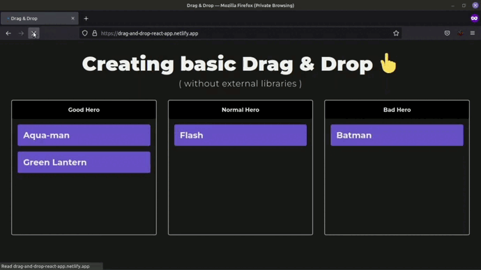Select the Batman card
Image resolution: width=481 pixels, height=270 pixels.
pyautogui.click(x=397, y=135)
